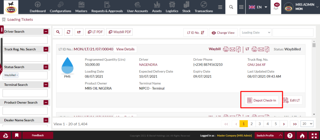320x140 pixels.
Task: Collapse Product Owner Search filter
Action: (x=46, y=102)
